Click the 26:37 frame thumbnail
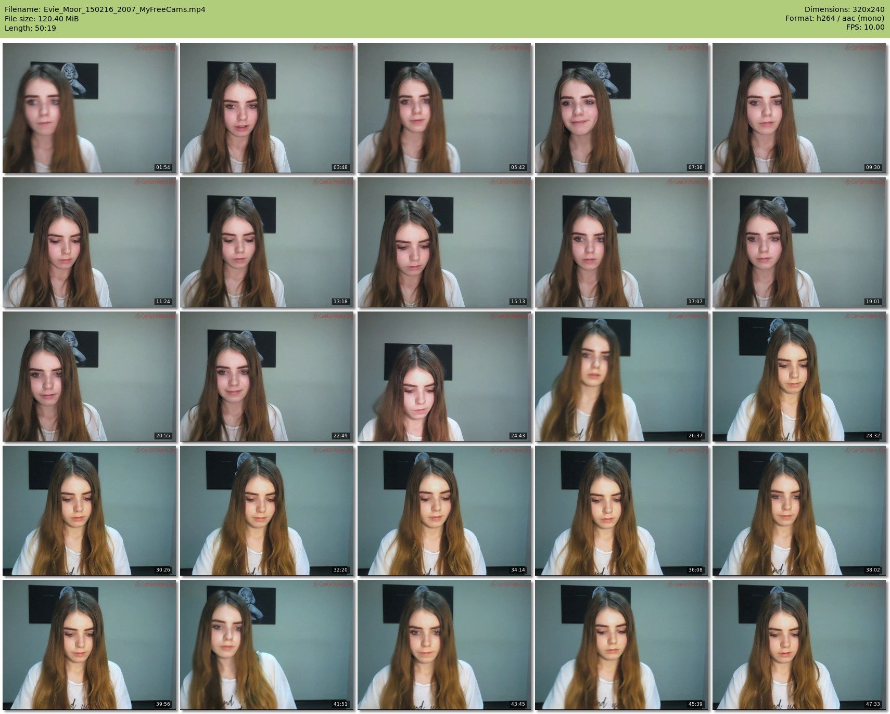This screenshot has height=714, width=890. 622,377
